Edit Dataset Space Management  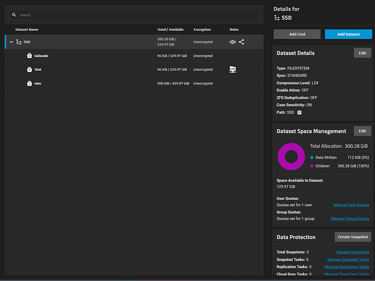pyautogui.click(x=362, y=131)
